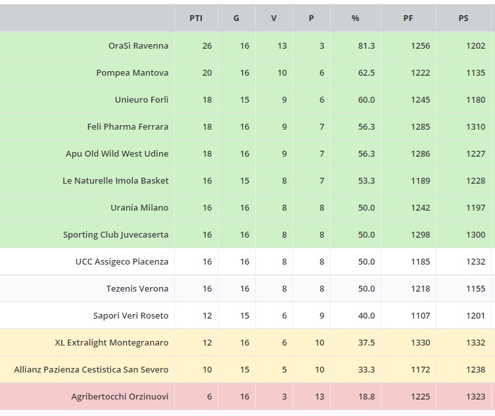Click the PS column header
The width and height of the screenshot is (495, 416).
coord(463,18)
